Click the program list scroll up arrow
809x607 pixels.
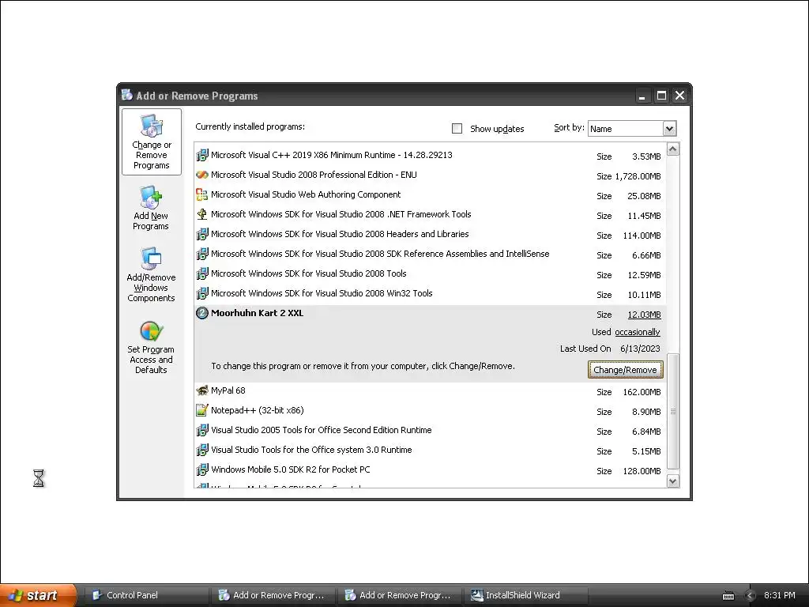673,149
